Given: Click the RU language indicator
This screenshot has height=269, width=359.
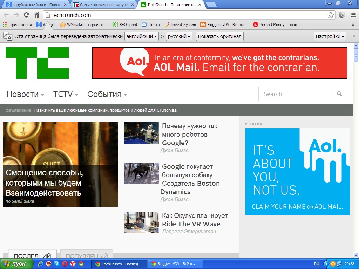Looking at the screenshot, I should point(317,264).
